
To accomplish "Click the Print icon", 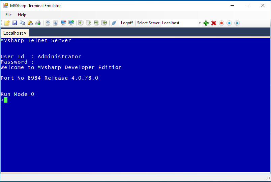I will coord(38,23).
